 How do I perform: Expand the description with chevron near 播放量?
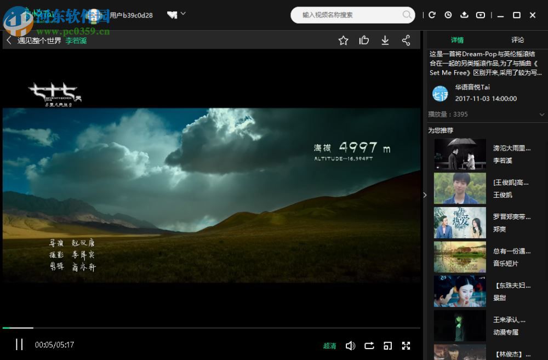coord(542,115)
